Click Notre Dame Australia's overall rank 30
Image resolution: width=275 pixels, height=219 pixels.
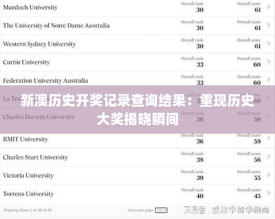click(x=200, y=28)
